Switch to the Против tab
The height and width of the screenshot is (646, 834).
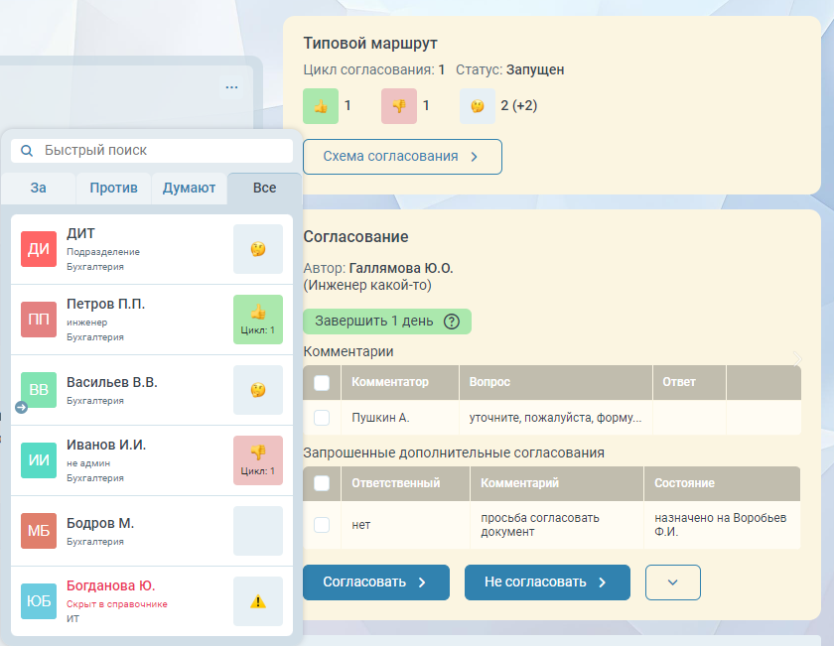(113, 188)
